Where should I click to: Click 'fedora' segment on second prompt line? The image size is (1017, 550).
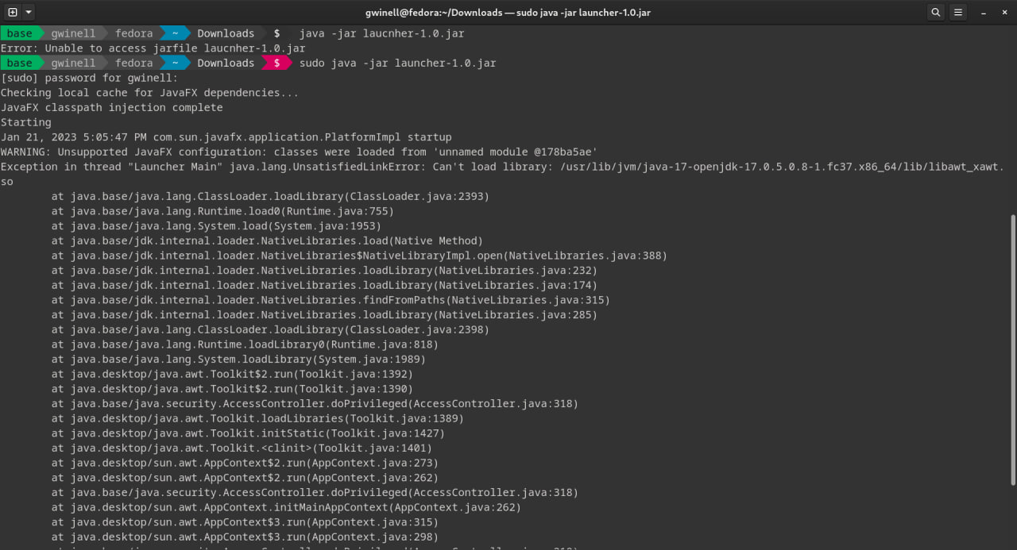point(133,63)
